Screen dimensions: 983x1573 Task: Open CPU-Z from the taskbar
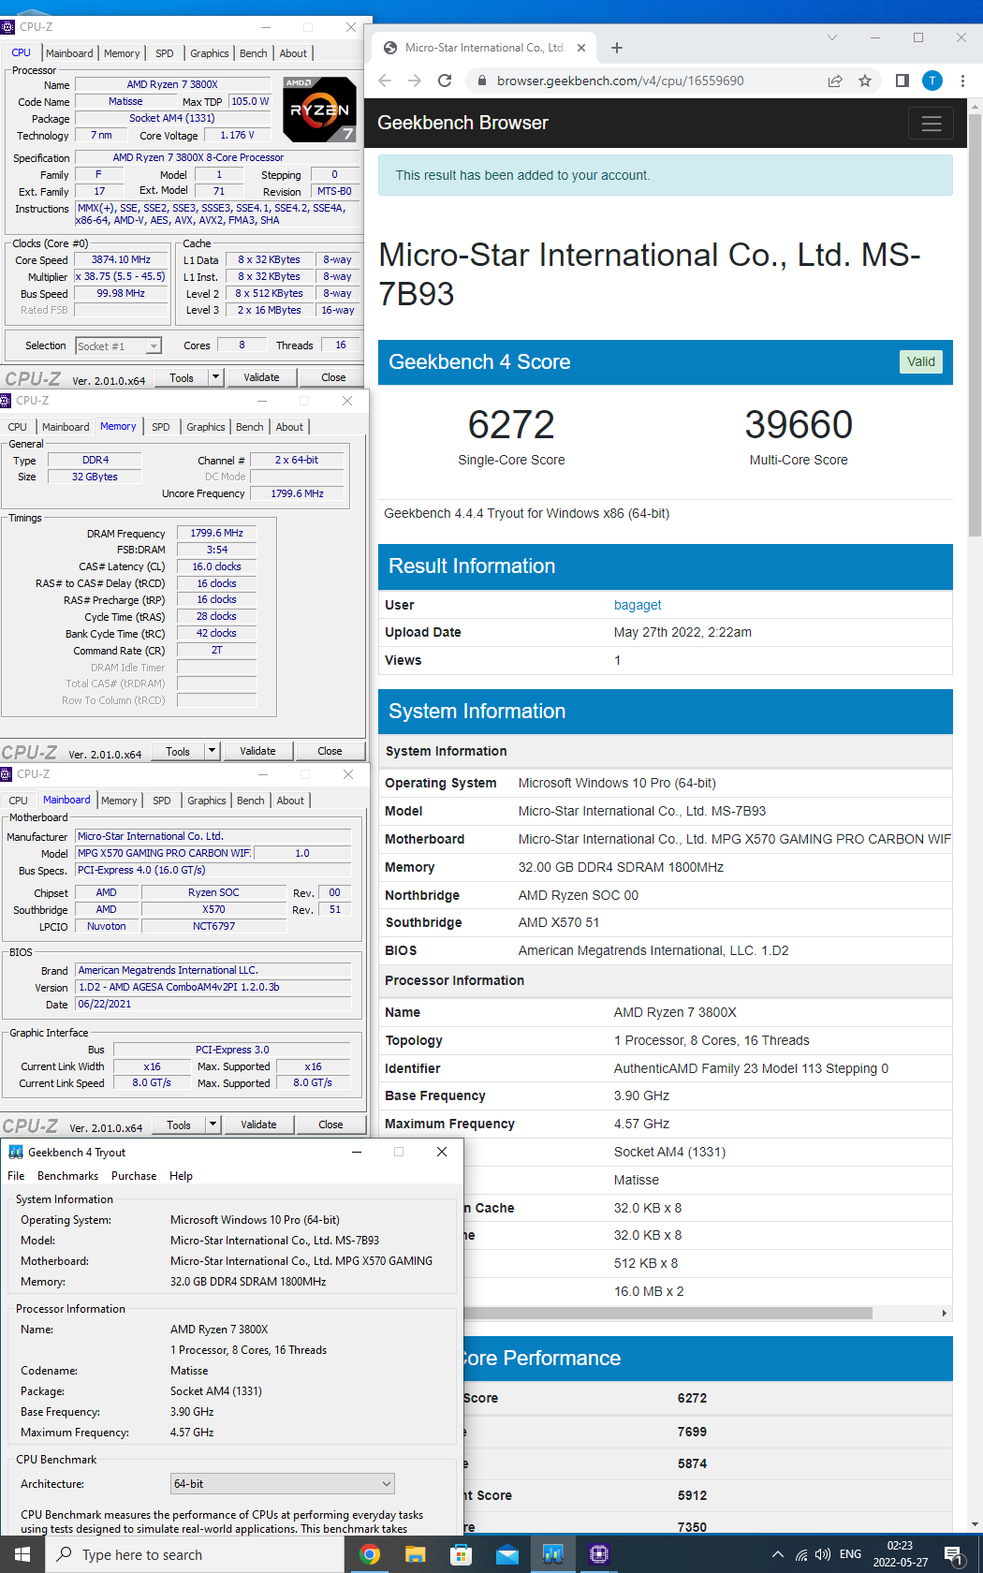[599, 1554]
